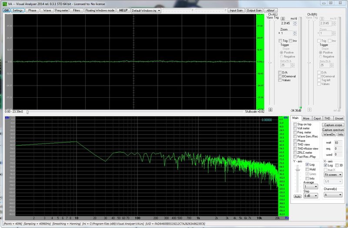Open the Phase window from toolbar

(32, 10)
